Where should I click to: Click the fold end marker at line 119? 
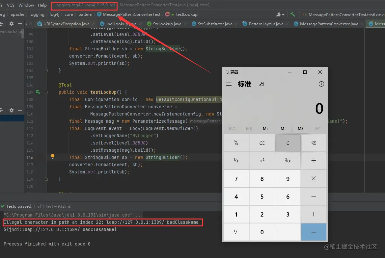click(x=46, y=179)
